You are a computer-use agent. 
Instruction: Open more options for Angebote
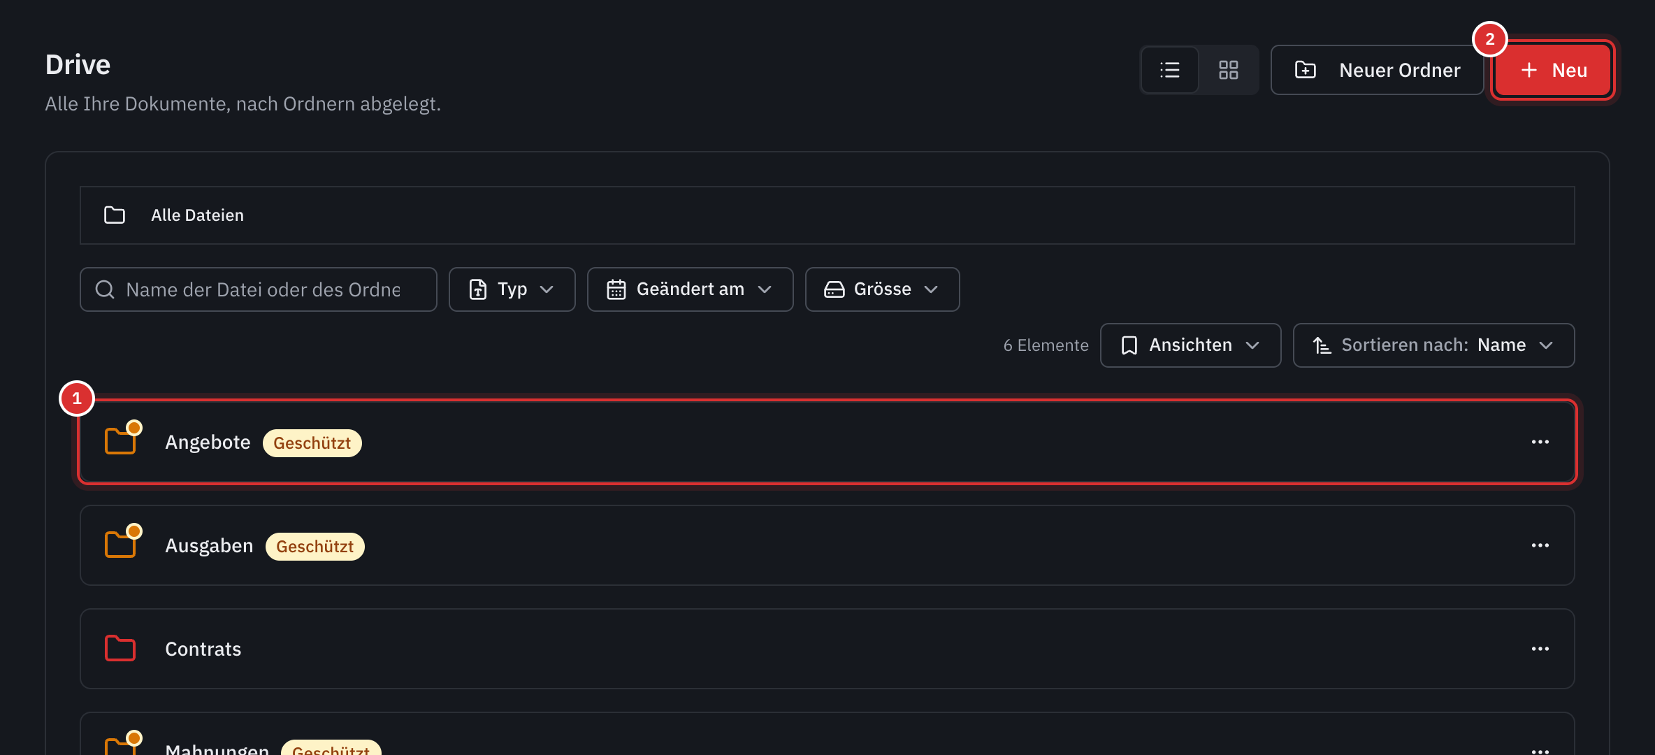coord(1540,442)
